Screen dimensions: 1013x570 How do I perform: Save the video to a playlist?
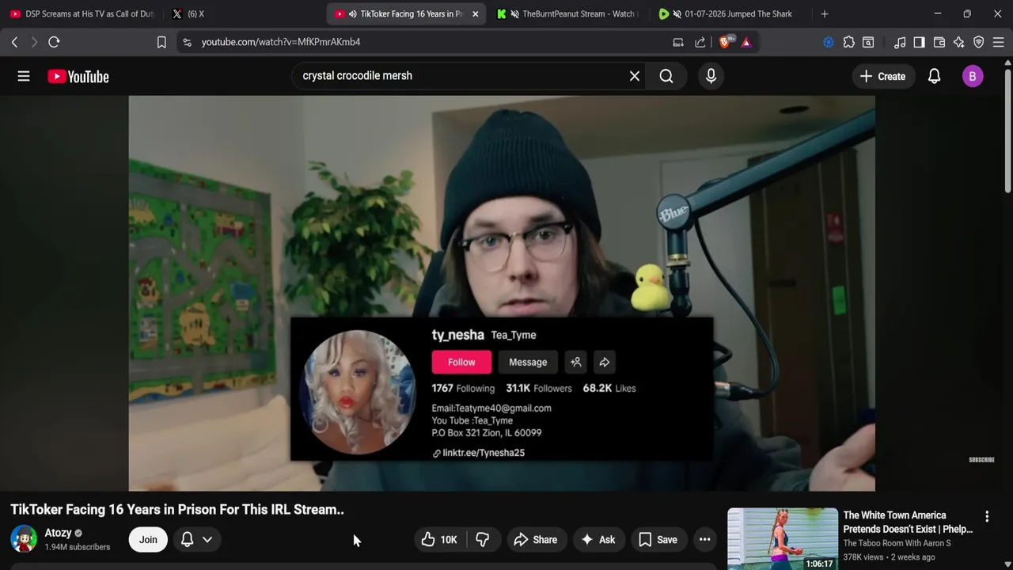point(658,539)
